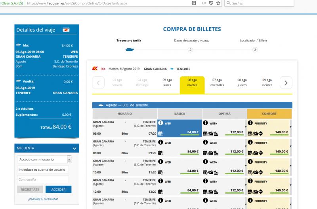This screenshot has height=209, width=317.
Task: Click info icon for 06:00 WEB+ fare
Action: click(205, 123)
